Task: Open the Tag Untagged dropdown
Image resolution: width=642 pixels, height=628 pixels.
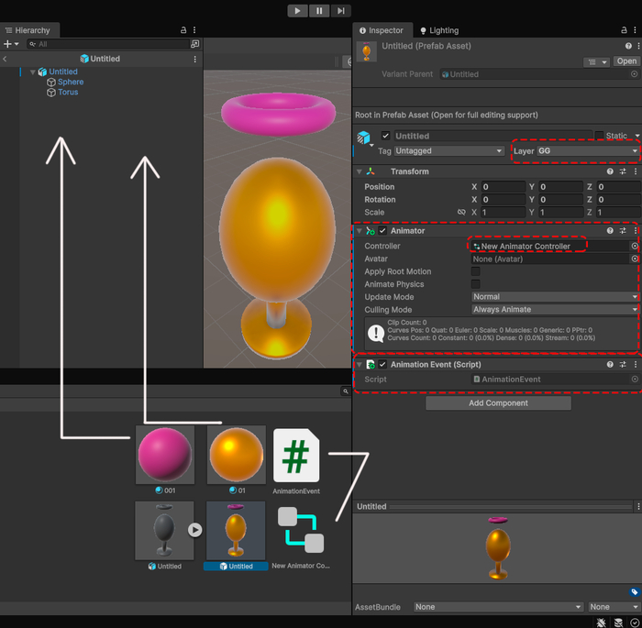Action: point(449,150)
